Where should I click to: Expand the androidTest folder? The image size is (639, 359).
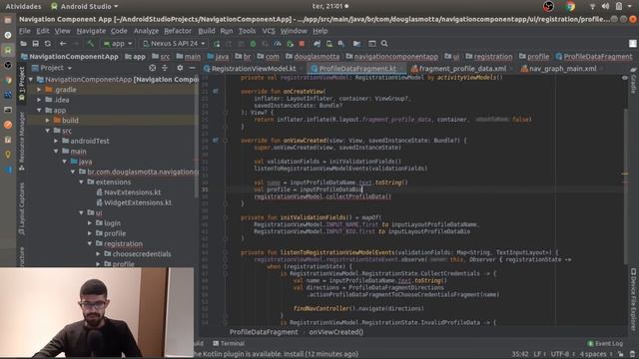pyautogui.click(x=56, y=141)
